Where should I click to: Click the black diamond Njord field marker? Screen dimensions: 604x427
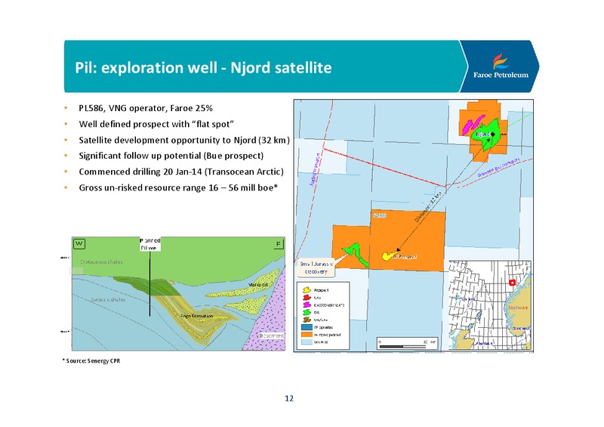(x=493, y=134)
